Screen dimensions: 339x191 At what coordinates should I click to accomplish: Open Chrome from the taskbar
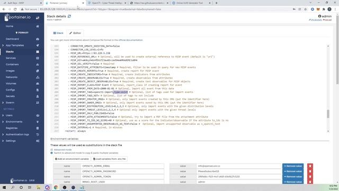[56, 187]
